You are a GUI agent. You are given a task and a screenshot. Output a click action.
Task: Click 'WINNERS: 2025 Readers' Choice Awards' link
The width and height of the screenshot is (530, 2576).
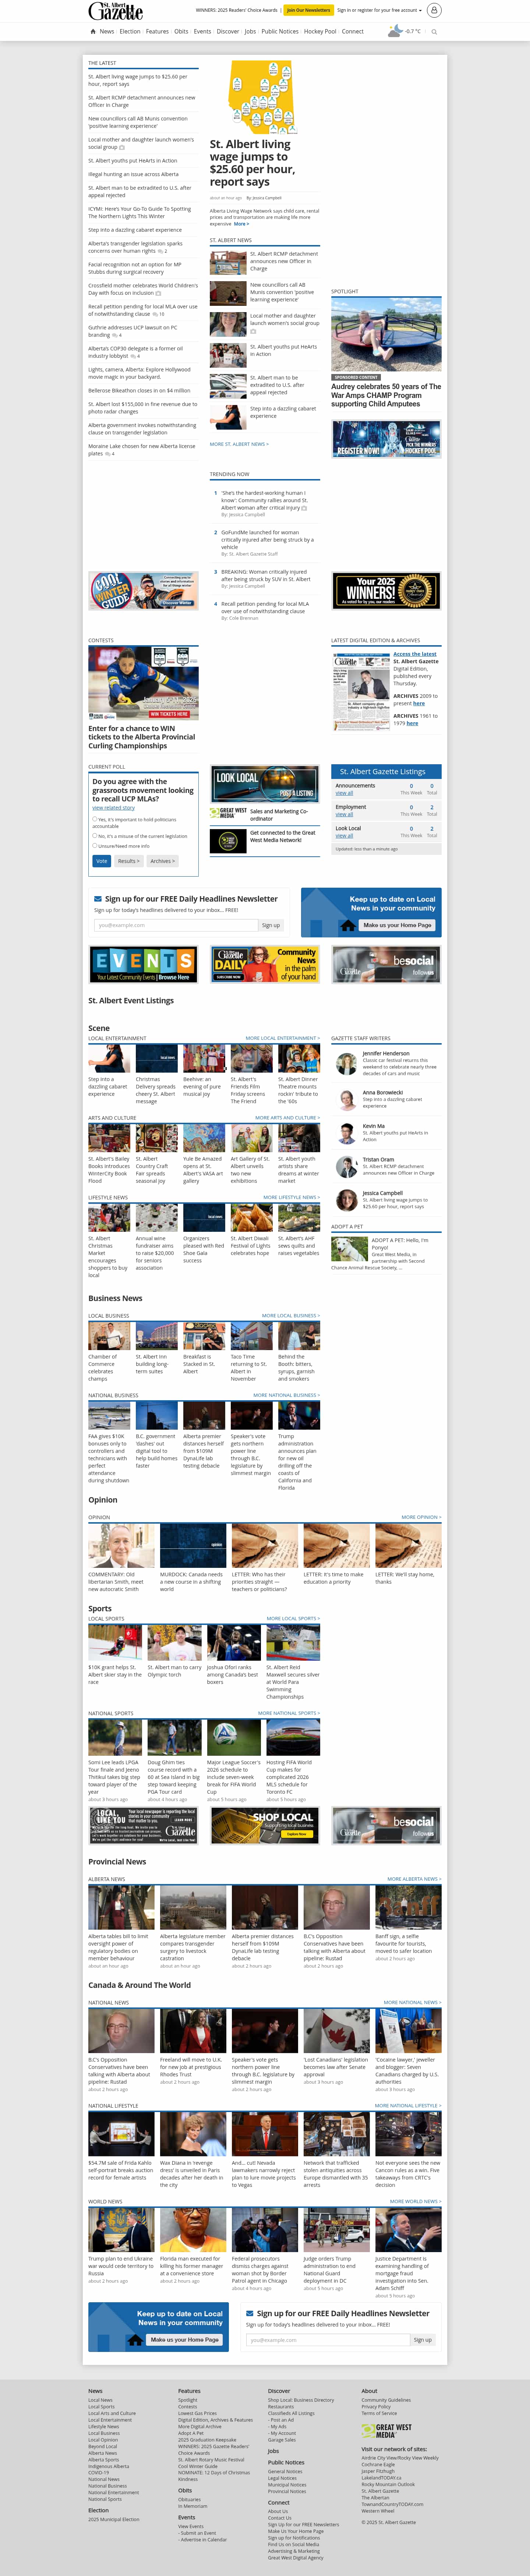click(x=237, y=10)
